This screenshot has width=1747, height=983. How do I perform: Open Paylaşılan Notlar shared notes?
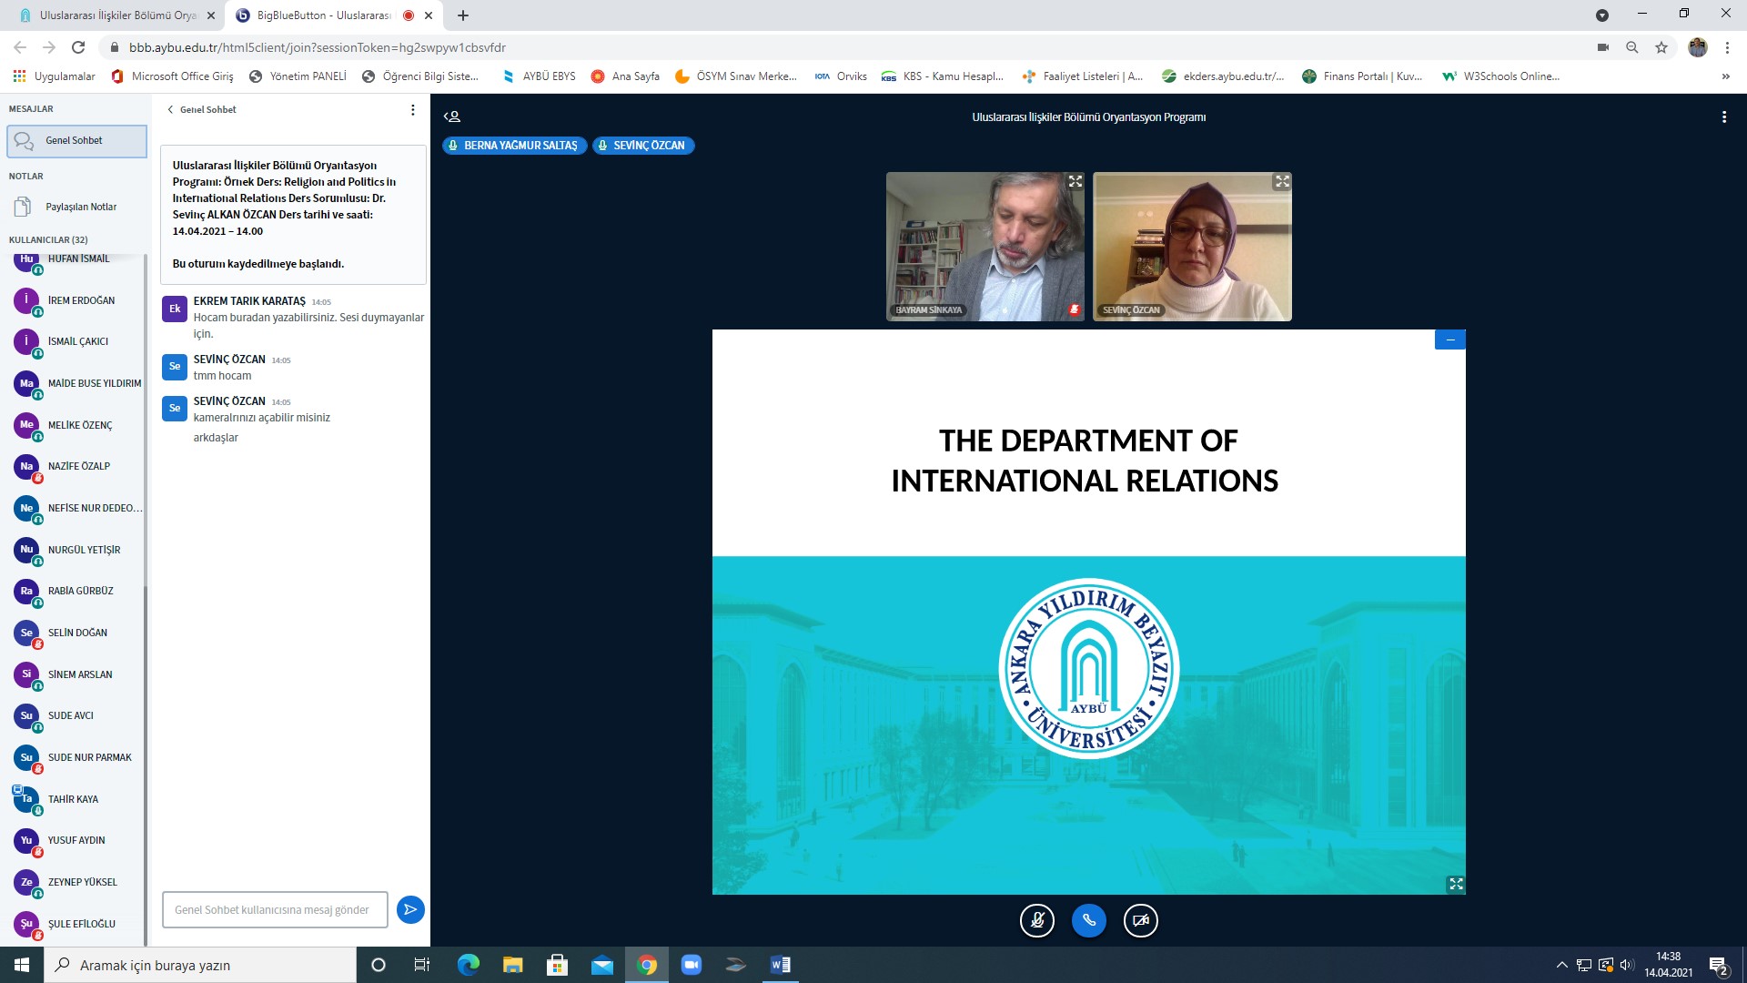(81, 207)
